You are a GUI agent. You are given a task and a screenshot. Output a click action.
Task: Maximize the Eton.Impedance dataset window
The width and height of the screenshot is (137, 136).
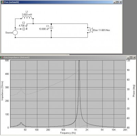(131, 57)
